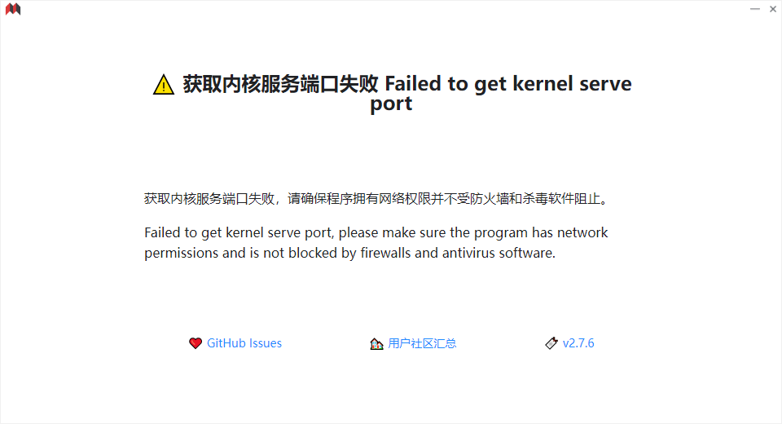Click heading text "Failed to get kernel serve"

[x=507, y=84]
